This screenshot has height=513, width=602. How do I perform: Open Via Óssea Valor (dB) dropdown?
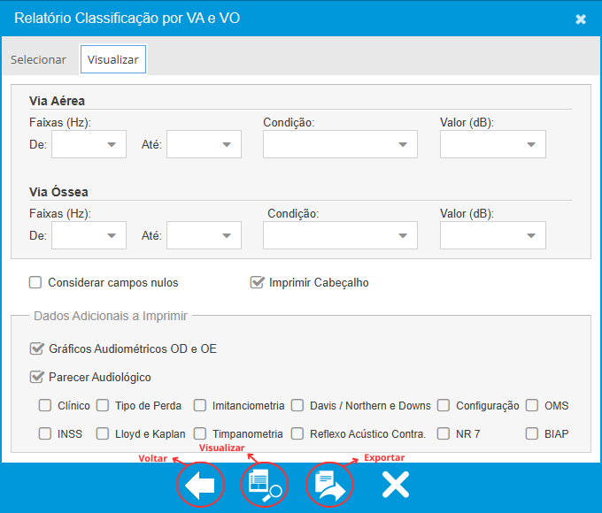(493, 235)
